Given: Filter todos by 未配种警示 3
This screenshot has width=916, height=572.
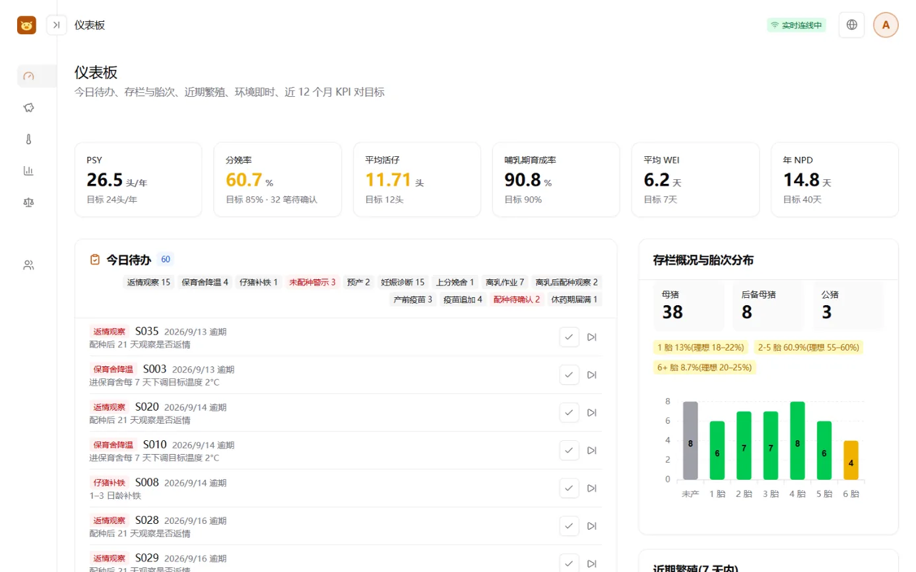Looking at the screenshot, I should click(x=313, y=282).
